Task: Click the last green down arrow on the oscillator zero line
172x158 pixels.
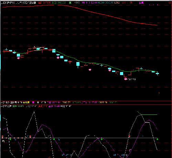Action: [x=157, y=139]
